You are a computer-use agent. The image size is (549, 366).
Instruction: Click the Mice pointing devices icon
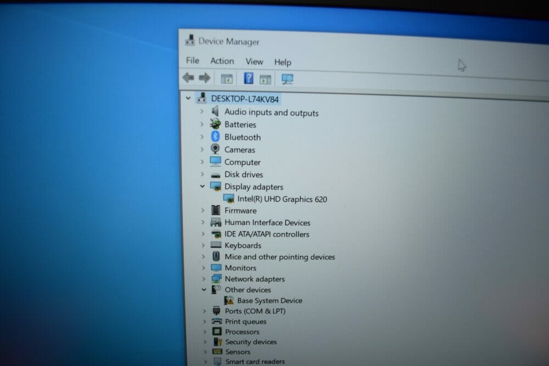pyautogui.click(x=216, y=256)
